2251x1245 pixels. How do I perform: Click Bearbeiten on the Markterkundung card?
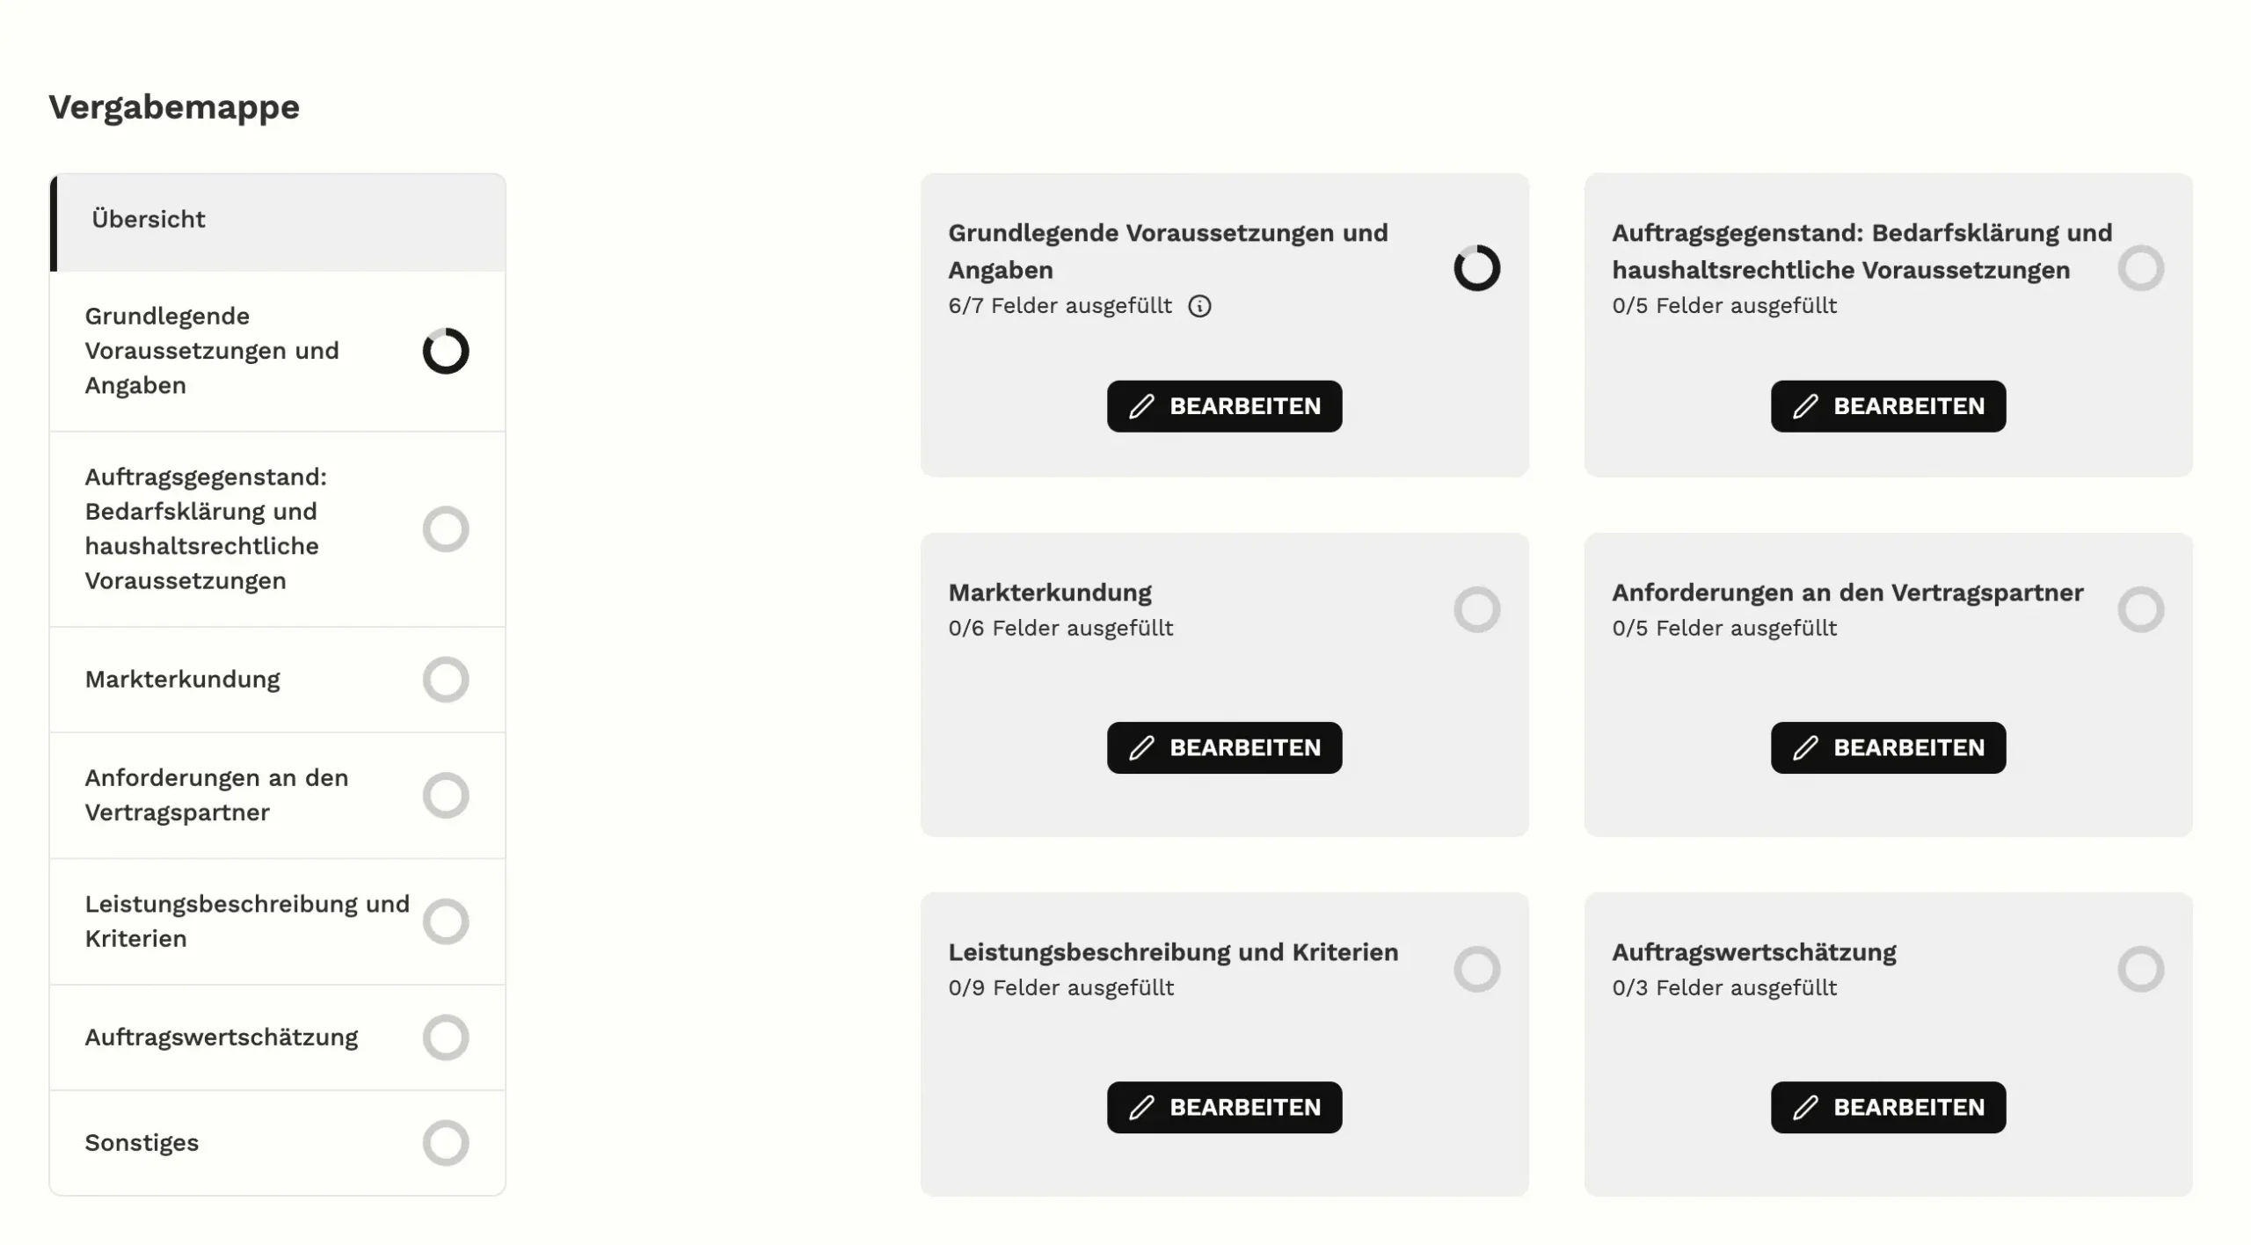[x=1224, y=747]
